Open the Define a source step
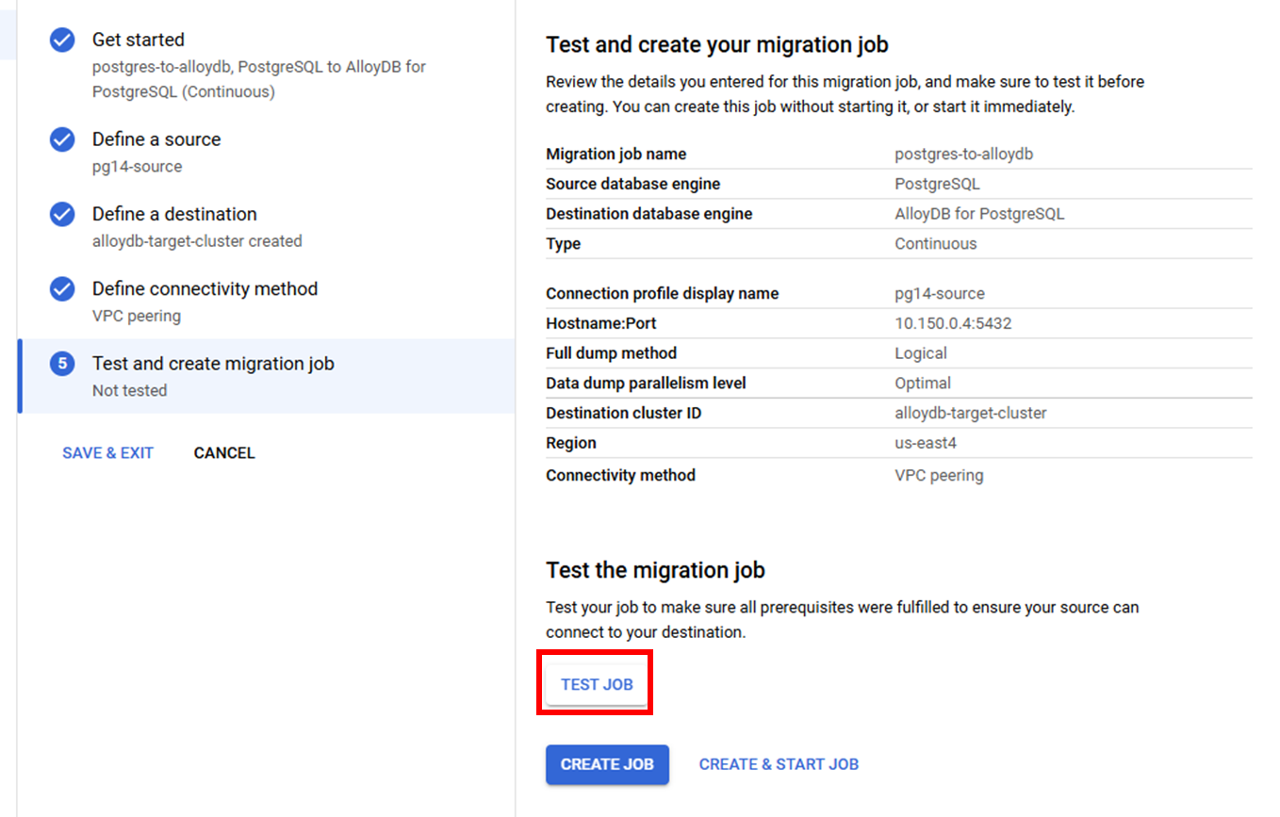 (156, 139)
